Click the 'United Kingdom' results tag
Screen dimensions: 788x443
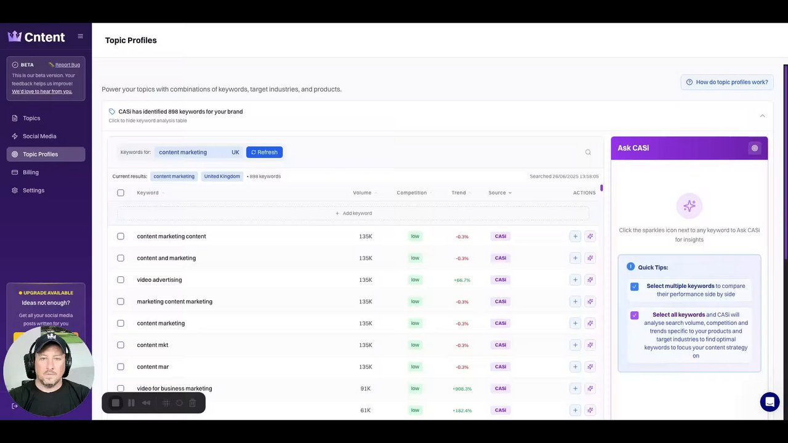click(222, 177)
